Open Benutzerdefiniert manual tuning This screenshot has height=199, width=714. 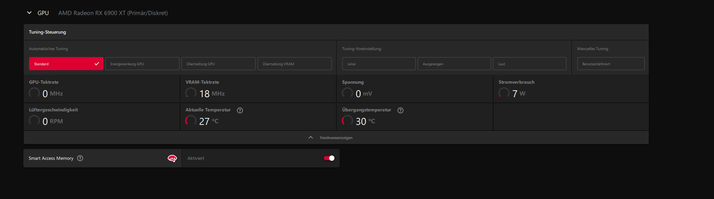(611, 64)
